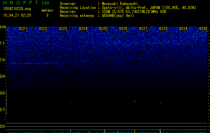
Task: Click the meteor count value 3
Action: point(47,15)
